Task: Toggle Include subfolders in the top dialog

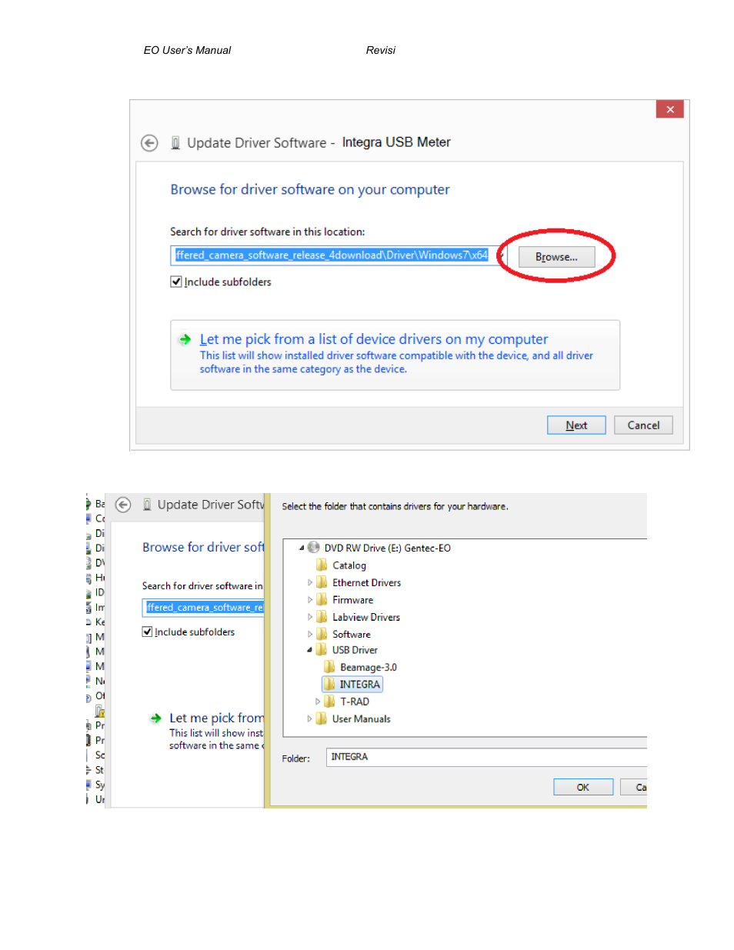Action: [x=176, y=282]
